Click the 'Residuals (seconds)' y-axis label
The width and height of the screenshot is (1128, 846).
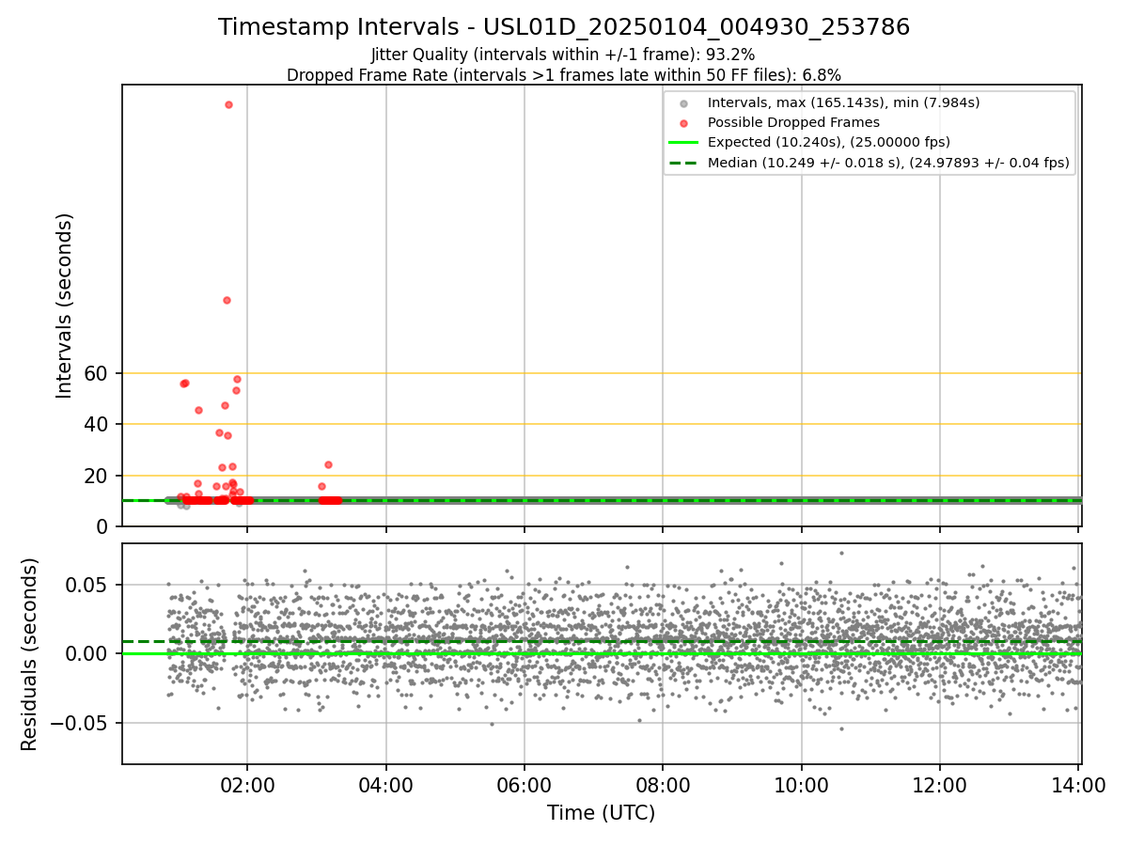(x=29, y=654)
